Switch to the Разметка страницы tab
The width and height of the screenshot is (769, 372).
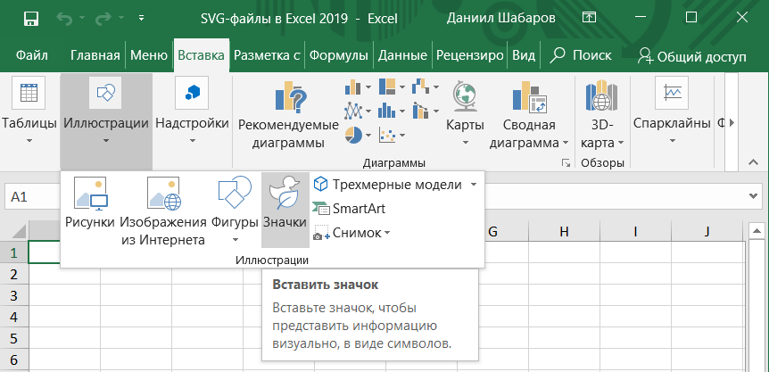[x=267, y=55]
